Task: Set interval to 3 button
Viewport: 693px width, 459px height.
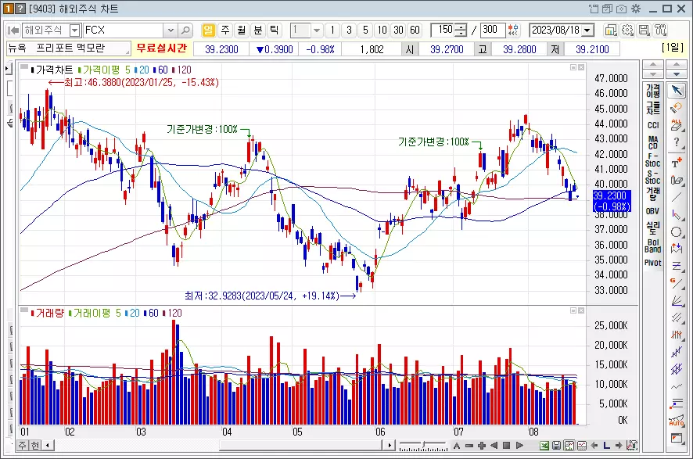Action: coord(349,30)
